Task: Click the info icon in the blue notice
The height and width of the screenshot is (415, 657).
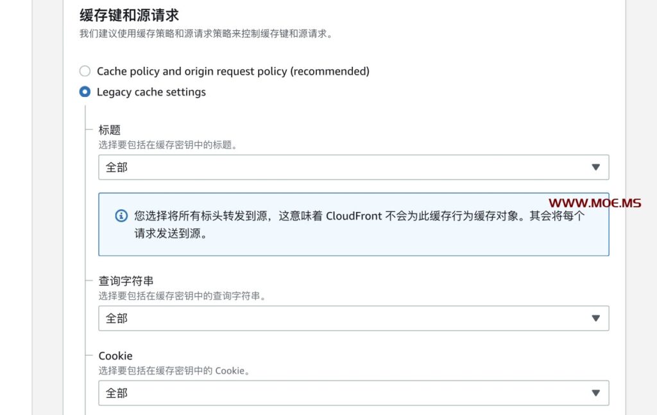Action: (121, 216)
